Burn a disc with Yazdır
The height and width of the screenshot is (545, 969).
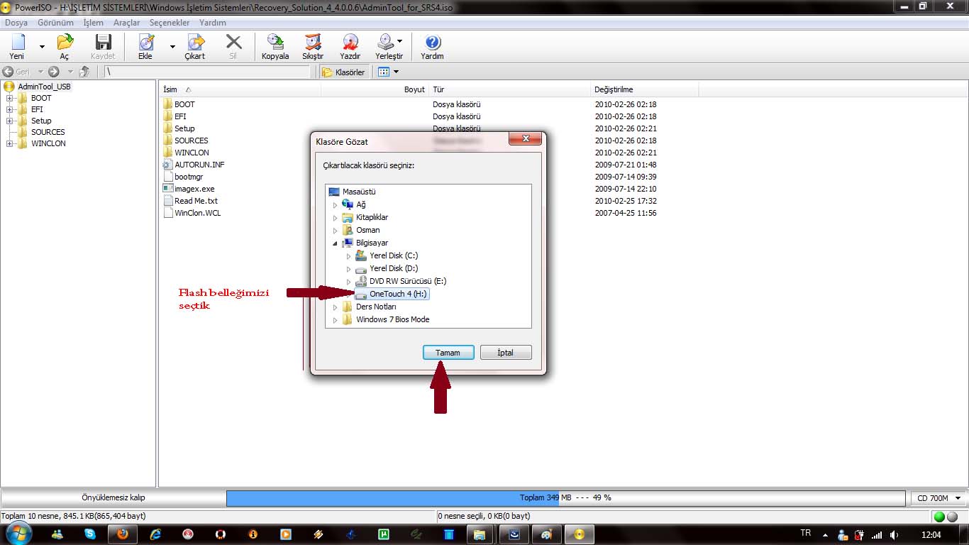point(350,47)
